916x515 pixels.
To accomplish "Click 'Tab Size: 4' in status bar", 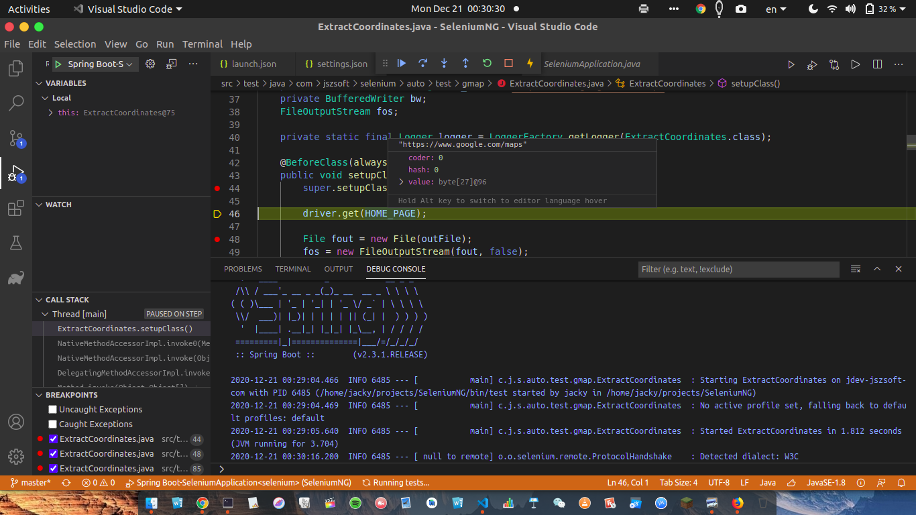I will pos(679,482).
